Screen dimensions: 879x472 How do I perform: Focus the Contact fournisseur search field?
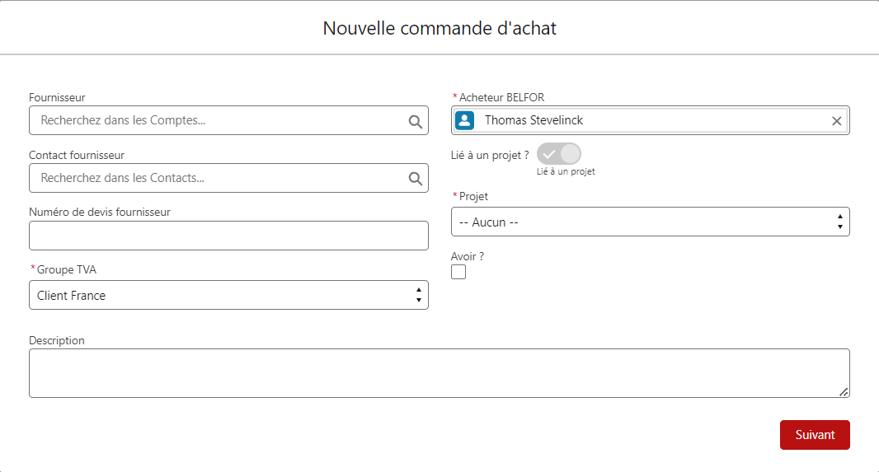pos(228,178)
